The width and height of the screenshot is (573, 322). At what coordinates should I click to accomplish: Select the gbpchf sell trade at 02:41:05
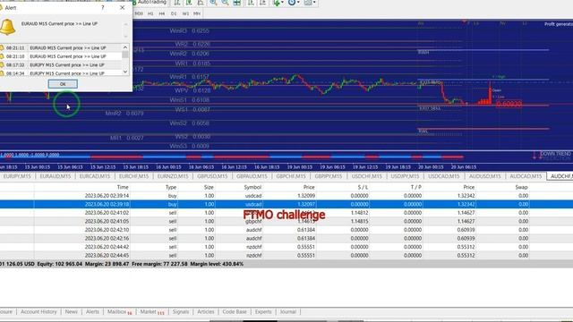tap(286, 221)
